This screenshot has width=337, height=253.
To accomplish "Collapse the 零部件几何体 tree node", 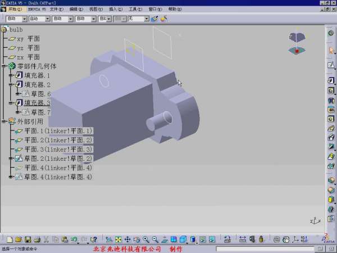I will (x=3, y=66).
